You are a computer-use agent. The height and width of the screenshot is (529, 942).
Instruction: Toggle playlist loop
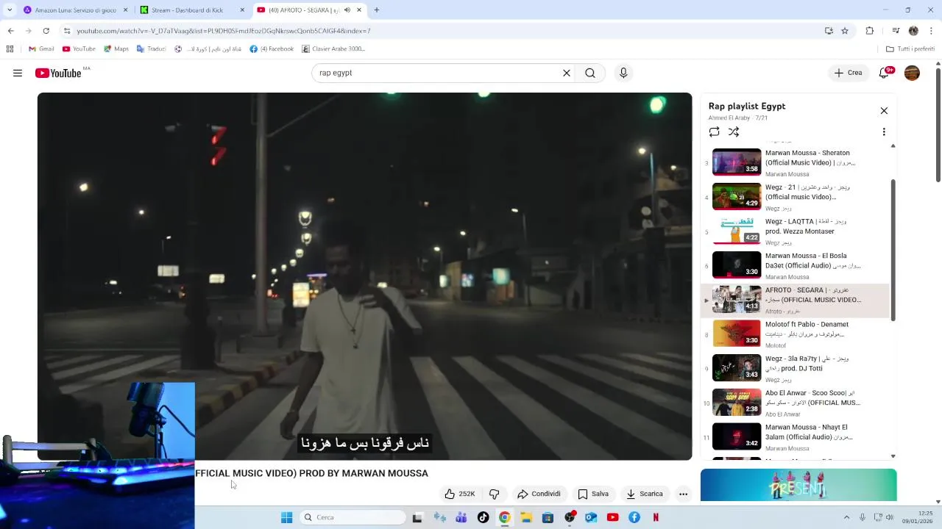tap(714, 132)
